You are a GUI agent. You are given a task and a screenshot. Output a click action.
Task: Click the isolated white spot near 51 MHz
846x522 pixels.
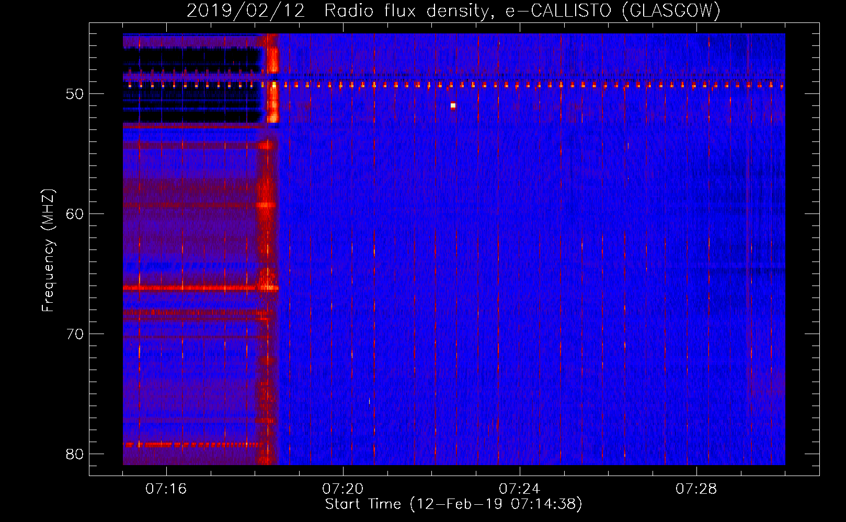[453, 105]
